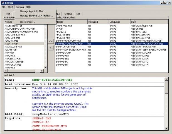Open Preferences from Options menu
Screen dimensions: 172x134
coord(28,21)
